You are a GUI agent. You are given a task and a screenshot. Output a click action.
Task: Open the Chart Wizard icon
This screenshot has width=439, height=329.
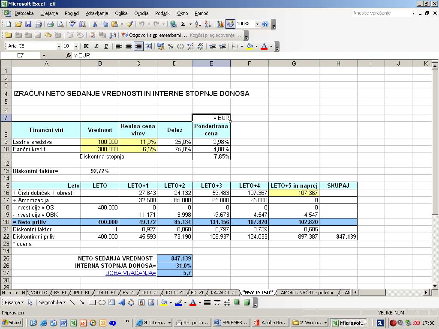pyautogui.click(x=220, y=24)
